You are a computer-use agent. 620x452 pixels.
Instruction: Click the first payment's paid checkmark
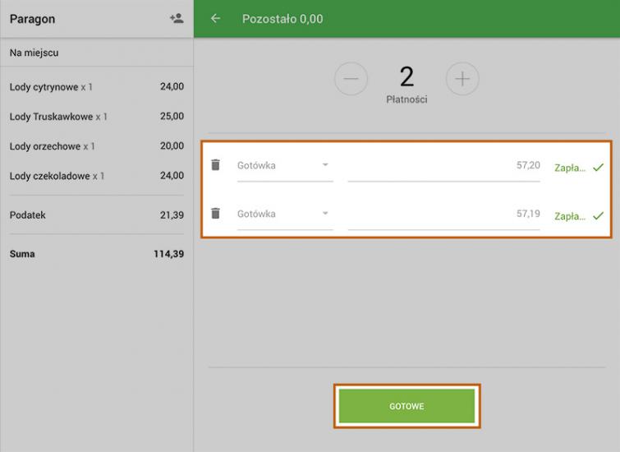click(x=598, y=168)
